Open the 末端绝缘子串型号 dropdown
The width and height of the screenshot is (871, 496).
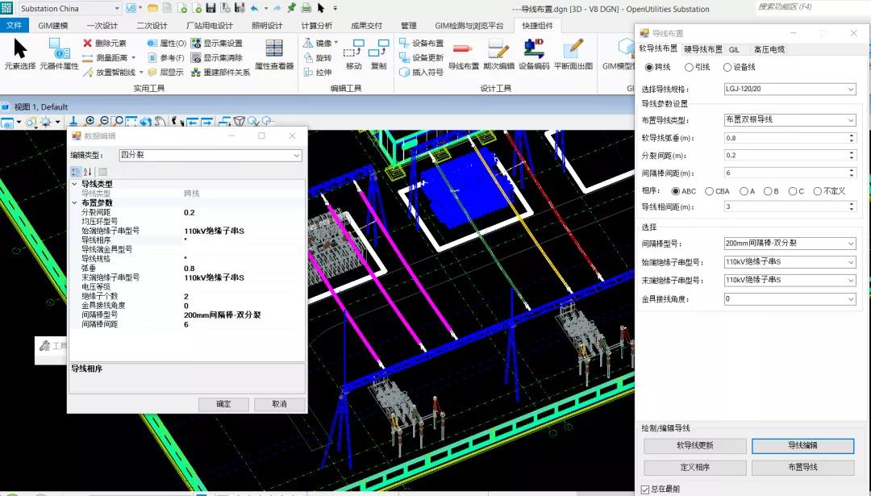790,280
